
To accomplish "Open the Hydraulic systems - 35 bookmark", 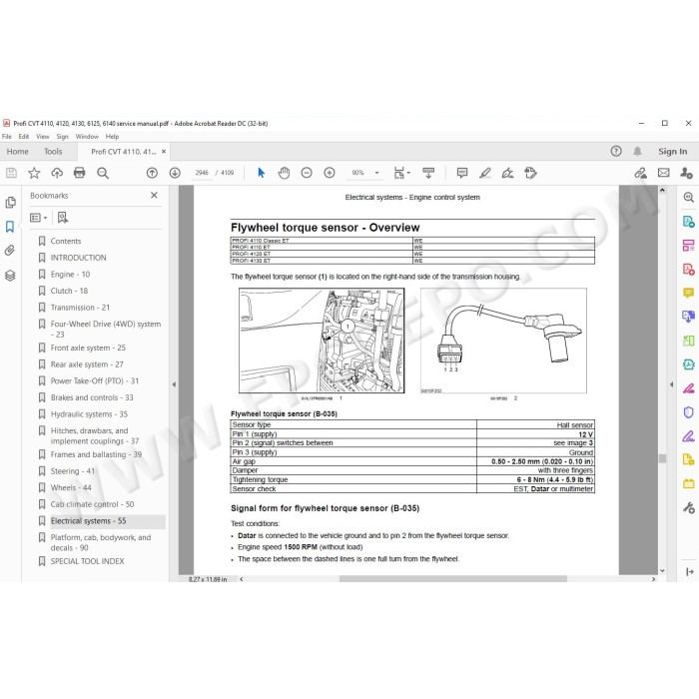I will coord(89,414).
